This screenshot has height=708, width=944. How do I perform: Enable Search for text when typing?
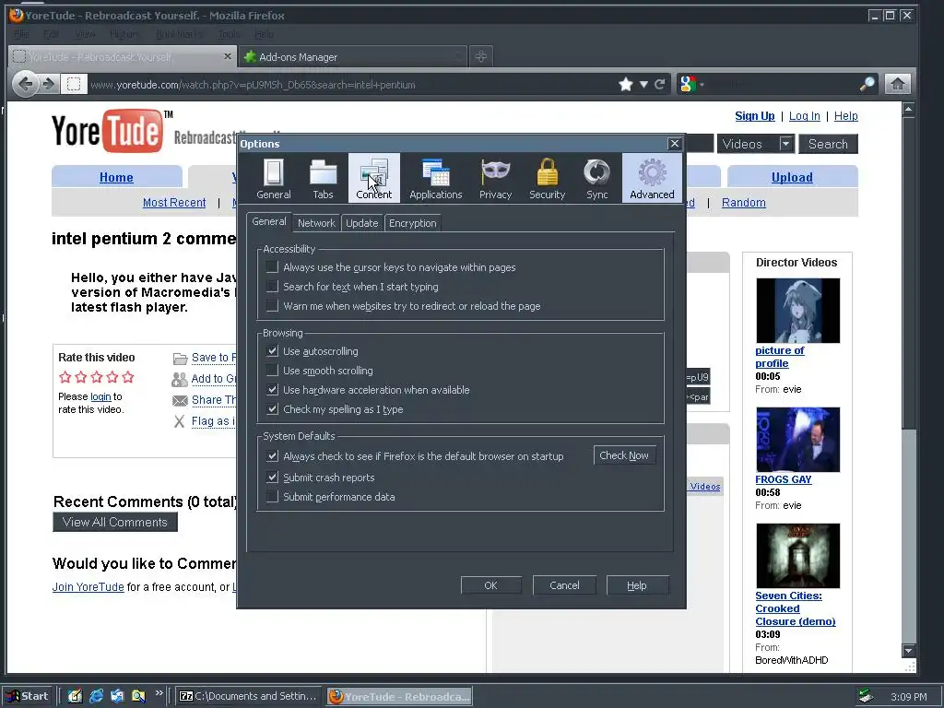(272, 286)
